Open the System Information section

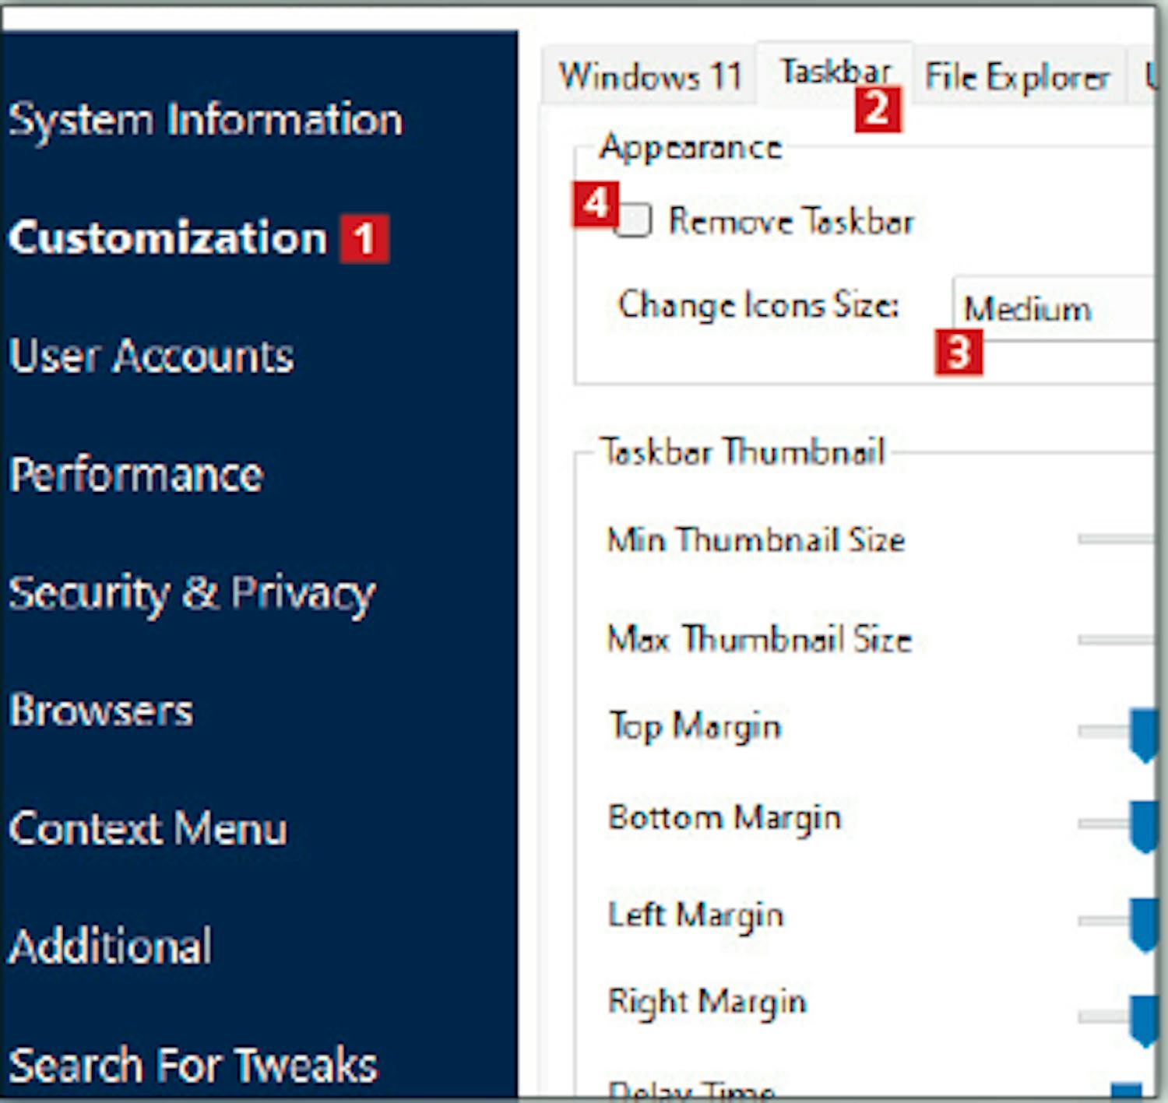coord(206,120)
